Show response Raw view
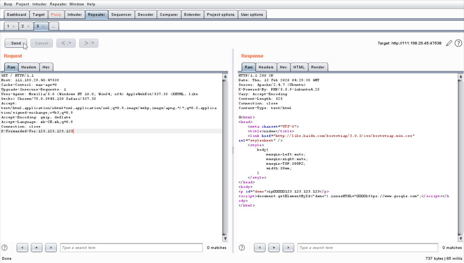 point(249,67)
